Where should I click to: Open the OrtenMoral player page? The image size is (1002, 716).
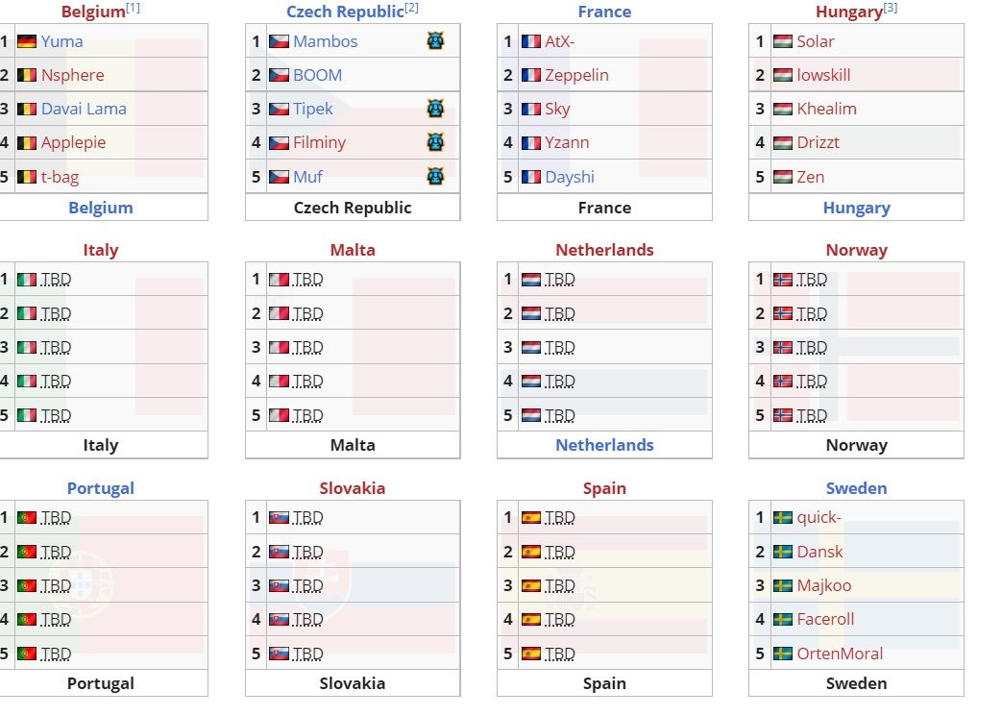[x=840, y=654]
